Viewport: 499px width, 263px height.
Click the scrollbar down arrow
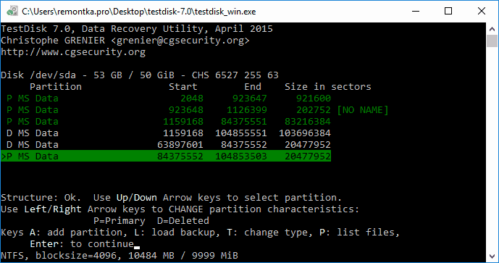(492, 256)
